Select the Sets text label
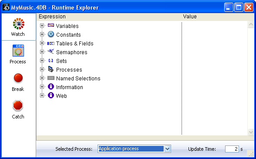256x159 pixels. pos(61,61)
